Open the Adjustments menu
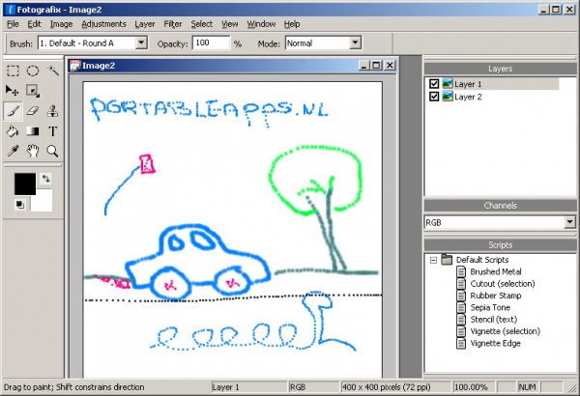The height and width of the screenshot is (396, 580). pos(103,23)
